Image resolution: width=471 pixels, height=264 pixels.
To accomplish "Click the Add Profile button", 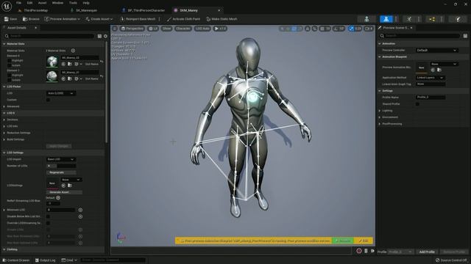I will [x=427, y=252].
